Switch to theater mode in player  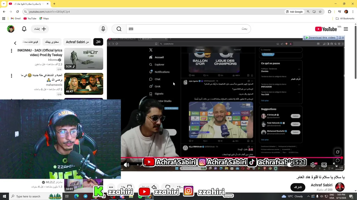point(324,165)
